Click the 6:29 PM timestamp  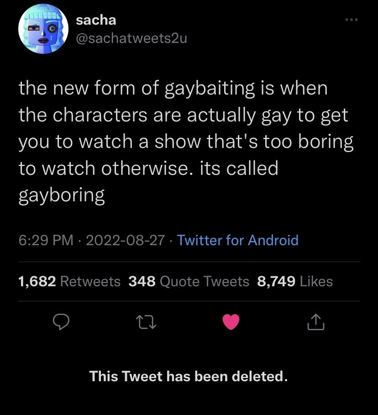coord(46,240)
